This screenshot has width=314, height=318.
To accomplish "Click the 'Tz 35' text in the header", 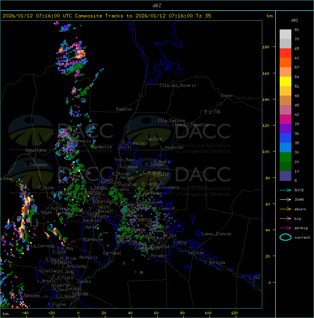I will click(x=203, y=16).
